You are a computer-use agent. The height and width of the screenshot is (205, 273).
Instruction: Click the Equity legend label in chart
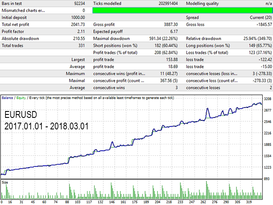(21, 98)
